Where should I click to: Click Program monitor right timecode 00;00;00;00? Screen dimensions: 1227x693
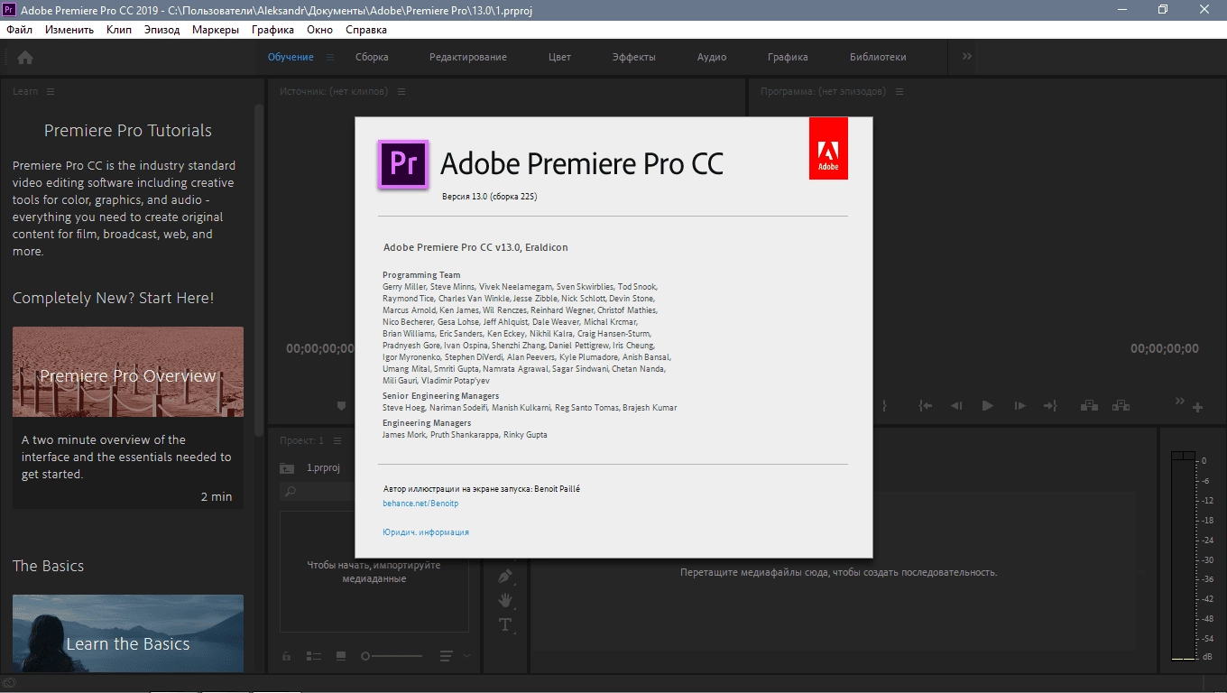click(x=1165, y=348)
